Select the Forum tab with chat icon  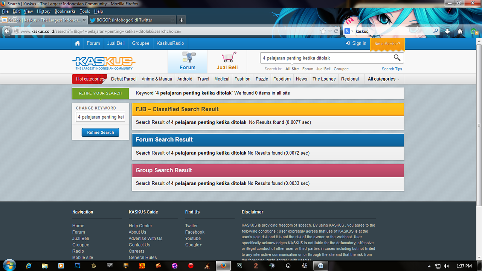(x=188, y=62)
